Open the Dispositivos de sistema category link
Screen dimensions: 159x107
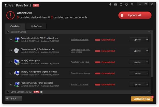tap(80, 73)
